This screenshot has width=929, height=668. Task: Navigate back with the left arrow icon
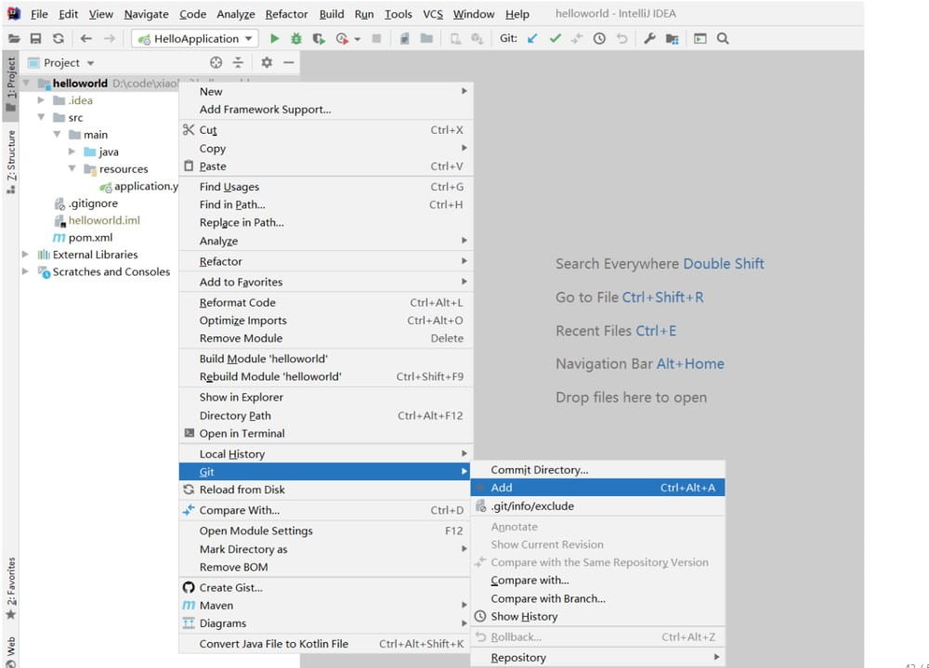pyautogui.click(x=85, y=38)
